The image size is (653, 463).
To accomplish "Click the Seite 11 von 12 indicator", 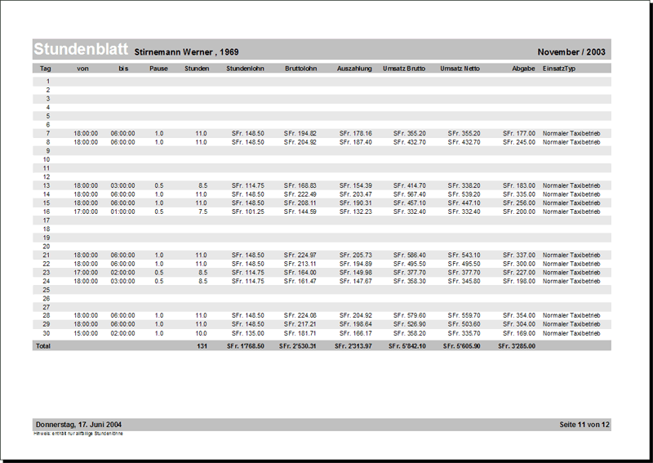I will pyautogui.click(x=584, y=425).
